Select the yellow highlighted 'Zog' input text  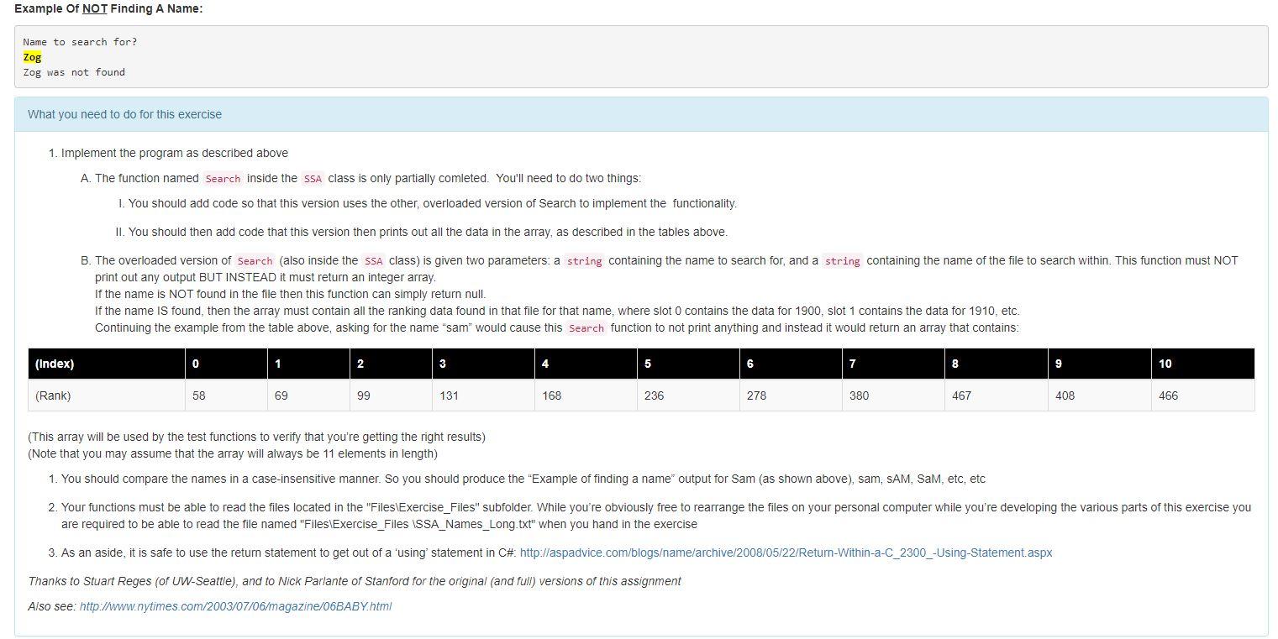[x=32, y=57]
